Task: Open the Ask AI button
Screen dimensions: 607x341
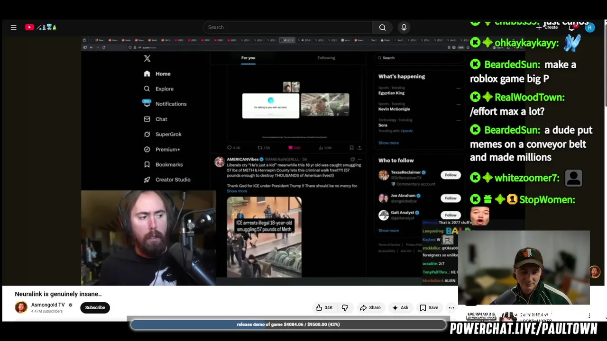Action: click(x=400, y=308)
